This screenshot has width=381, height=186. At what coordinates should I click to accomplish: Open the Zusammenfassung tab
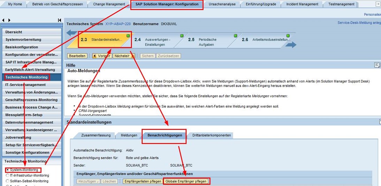[x=96, y=135]
